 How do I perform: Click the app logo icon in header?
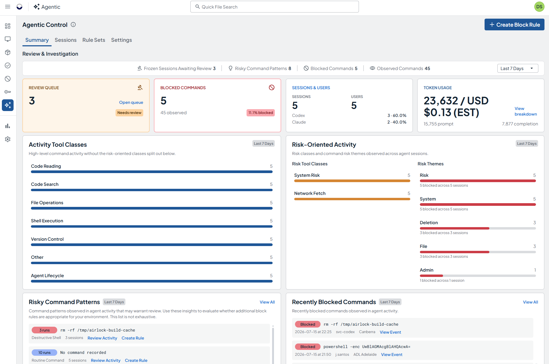pos(19,7)
